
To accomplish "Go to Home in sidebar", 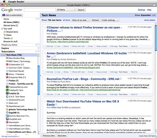I will point(6,19).
